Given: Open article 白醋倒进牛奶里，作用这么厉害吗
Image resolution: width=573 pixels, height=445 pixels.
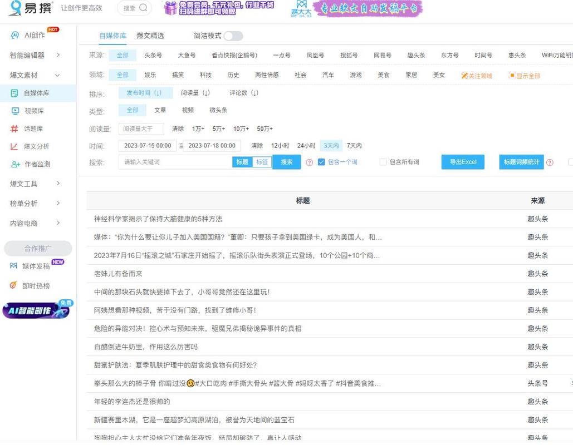Looking at the screenshot, I should click(x=146, y=347).
